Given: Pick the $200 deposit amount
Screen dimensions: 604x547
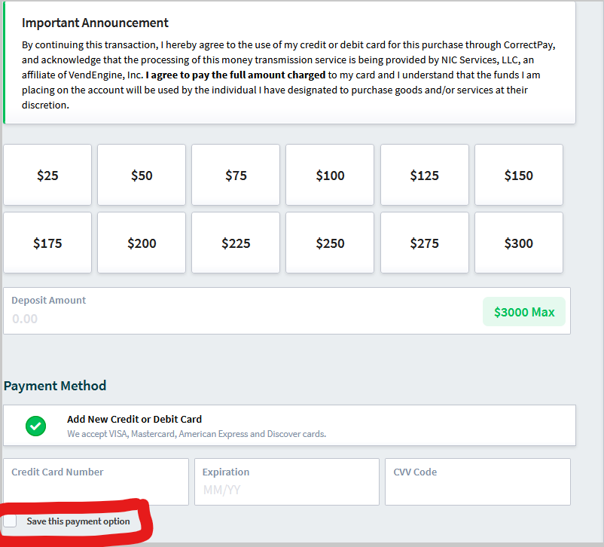Looking at the screenshot, I should [x=141, y=242].
